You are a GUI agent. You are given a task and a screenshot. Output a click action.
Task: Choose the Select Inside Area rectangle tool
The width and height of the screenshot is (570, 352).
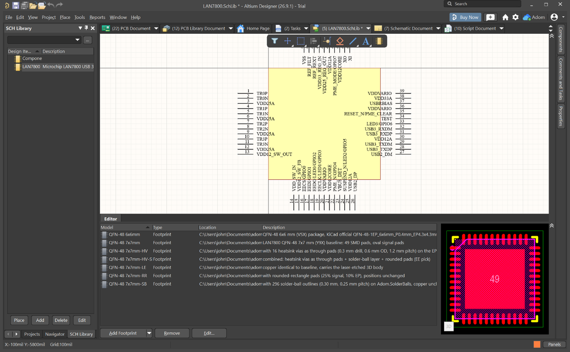301,41
